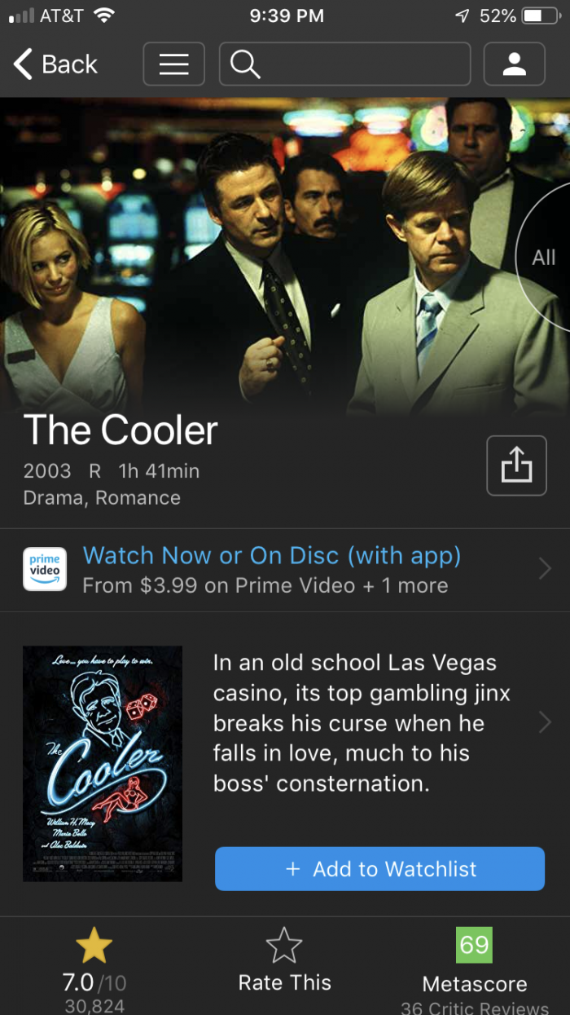Screen dimensions: 570x1015
Task: Expand watch options with the chevron arrow
Action: (x=545, y=569)
